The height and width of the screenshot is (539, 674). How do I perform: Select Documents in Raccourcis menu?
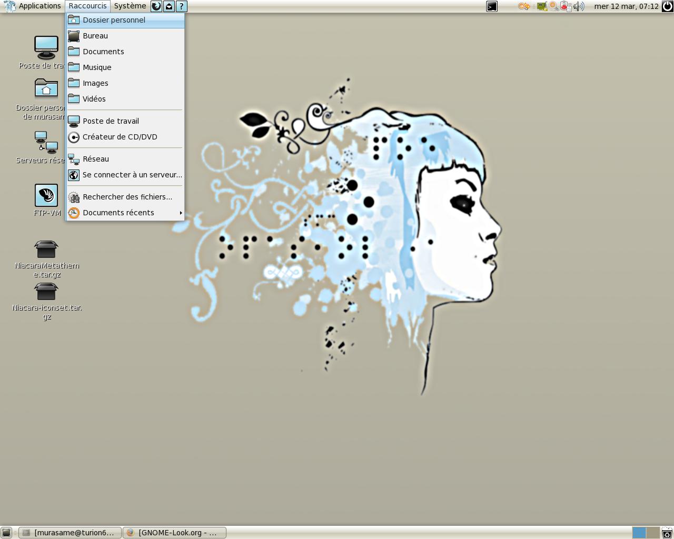tap(125, 52)
